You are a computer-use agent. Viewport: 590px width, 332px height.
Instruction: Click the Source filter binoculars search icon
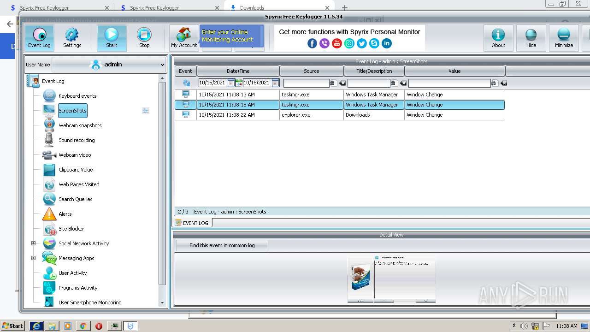coord(332,83)
